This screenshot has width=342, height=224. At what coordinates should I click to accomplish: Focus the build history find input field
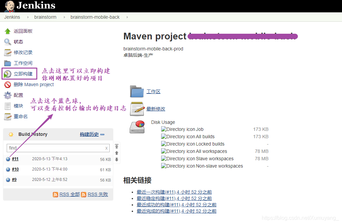pyautogui.click(x=58, y=148)
